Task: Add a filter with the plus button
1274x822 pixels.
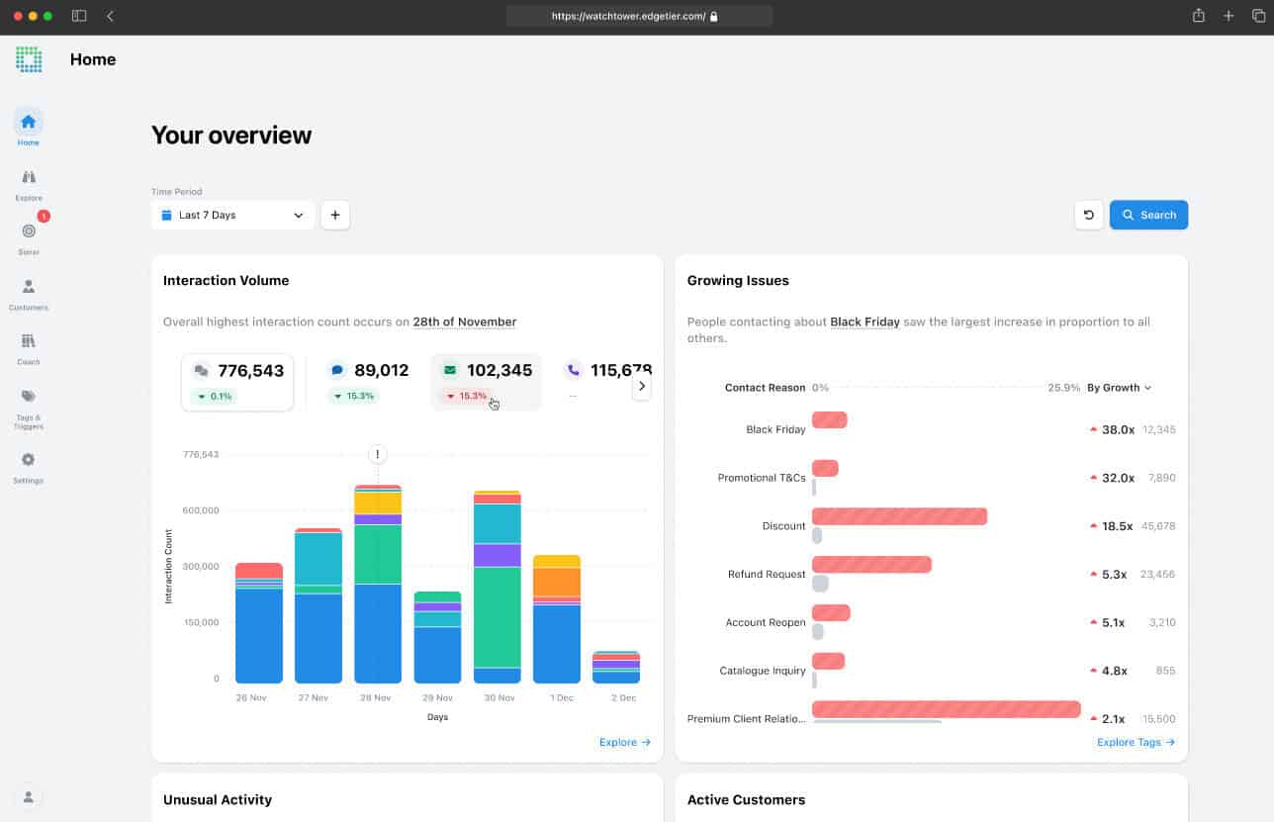Action: pyautogui.click(x=335, y=215)
